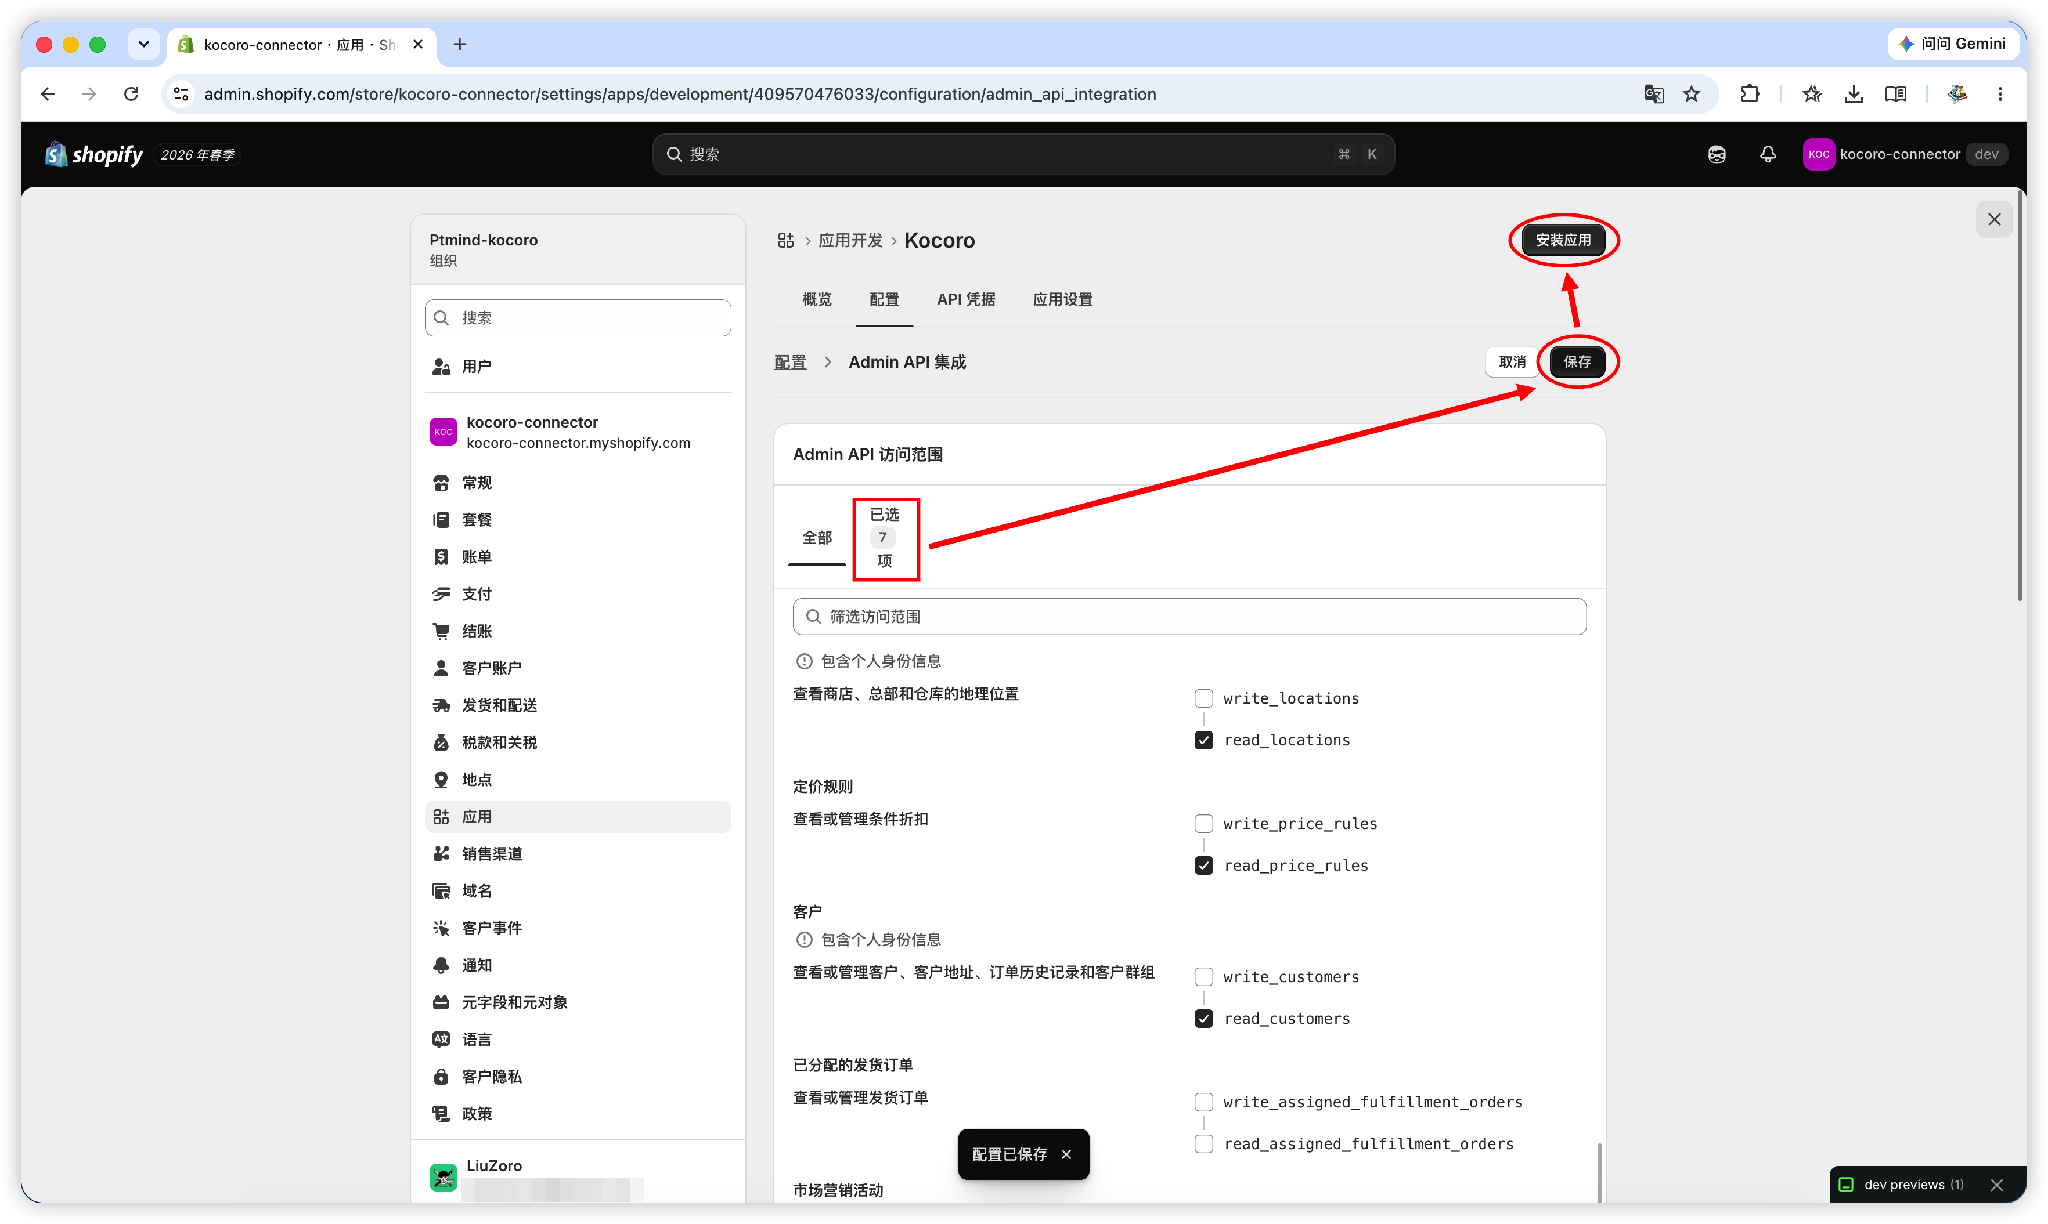Open Shipping and delivery (发货和配送)
This screenshot has height=1224, width=2048.
(578, 705)
